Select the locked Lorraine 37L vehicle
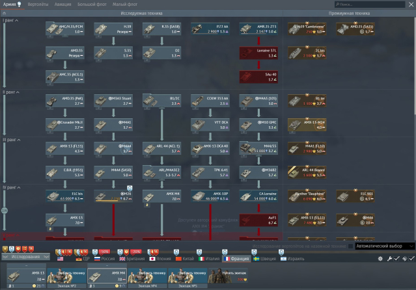The image size is (416, 290). point(258,53)
